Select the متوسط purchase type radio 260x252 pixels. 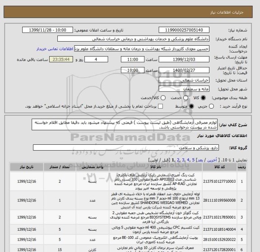pos(191,106)
